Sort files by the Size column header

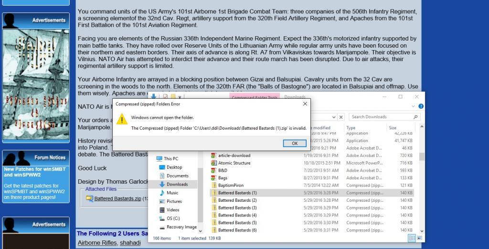coord(393,128)
